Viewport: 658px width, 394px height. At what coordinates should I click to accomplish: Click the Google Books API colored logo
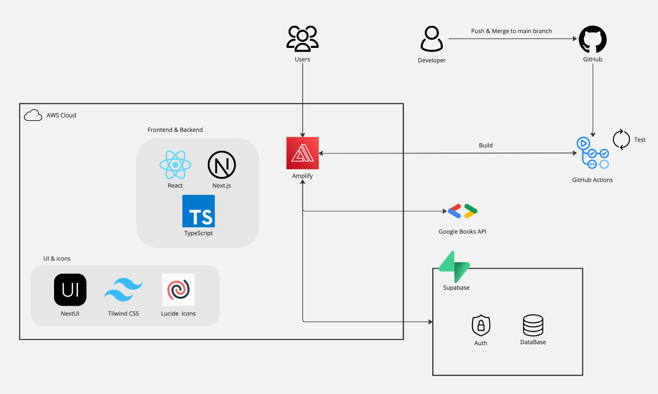coord(462,211)
